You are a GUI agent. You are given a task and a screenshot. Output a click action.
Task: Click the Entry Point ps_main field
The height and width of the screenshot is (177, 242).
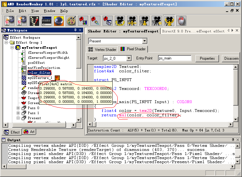pos(175,58)
